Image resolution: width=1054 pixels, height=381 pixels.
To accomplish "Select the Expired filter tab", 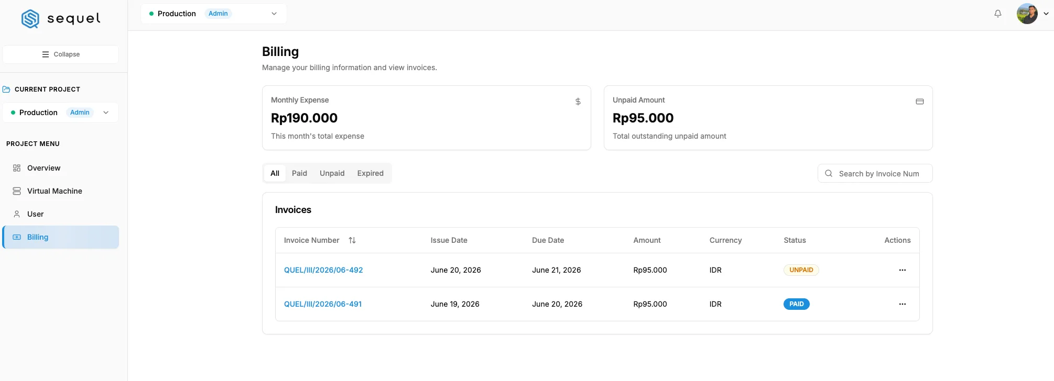I will (371, 173).
